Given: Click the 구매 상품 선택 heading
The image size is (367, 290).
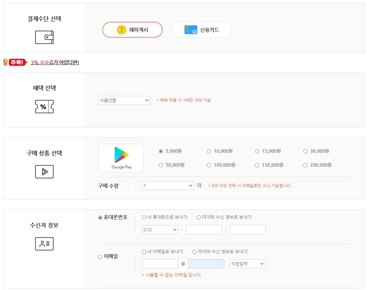Looking at the screenshot, I should (44, 153).
